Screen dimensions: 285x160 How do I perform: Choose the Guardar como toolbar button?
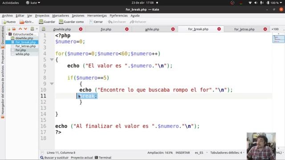coord(71,22)
